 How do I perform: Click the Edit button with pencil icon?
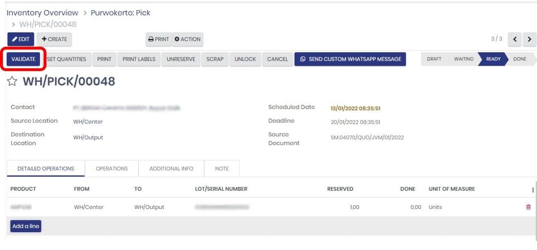click(21, 39)
